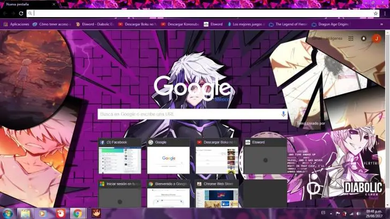Open the Google apps grid

click(x=351, y=39)
